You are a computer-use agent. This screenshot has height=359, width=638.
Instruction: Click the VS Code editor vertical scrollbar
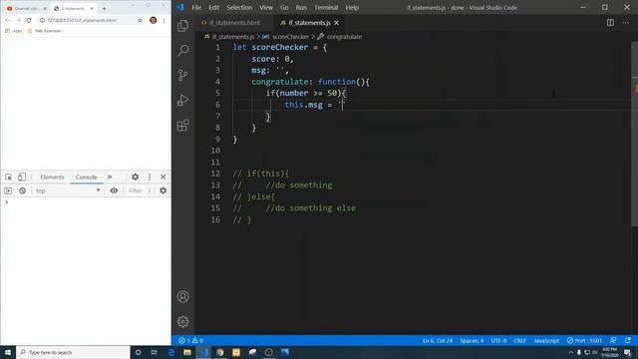pos(635,135)
